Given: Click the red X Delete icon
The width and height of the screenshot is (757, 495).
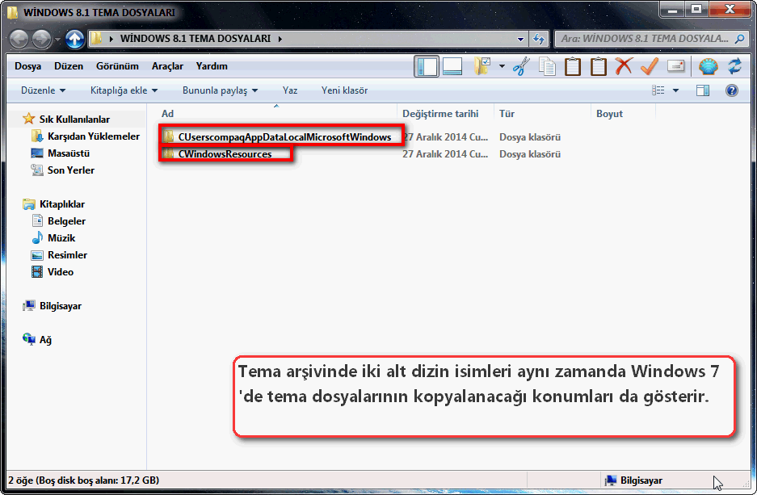Looking at the screenshot, I should pos(624,66).
